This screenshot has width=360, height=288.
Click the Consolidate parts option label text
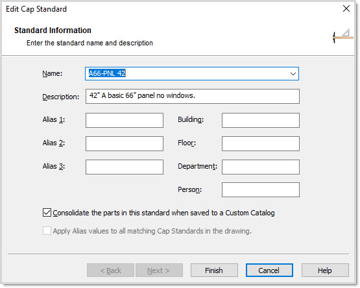point(163,213)
